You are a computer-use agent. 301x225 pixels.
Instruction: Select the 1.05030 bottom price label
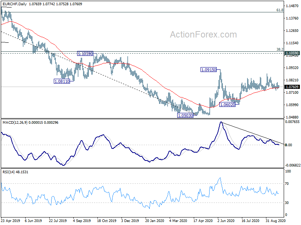(x=185, y=115)
